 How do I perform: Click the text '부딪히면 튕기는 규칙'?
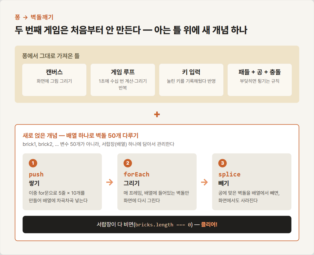tap(260, 81)
